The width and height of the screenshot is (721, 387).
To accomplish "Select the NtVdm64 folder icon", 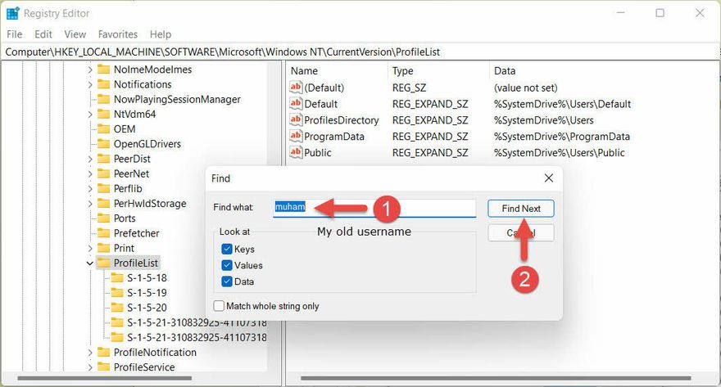I will click(104, 114).
